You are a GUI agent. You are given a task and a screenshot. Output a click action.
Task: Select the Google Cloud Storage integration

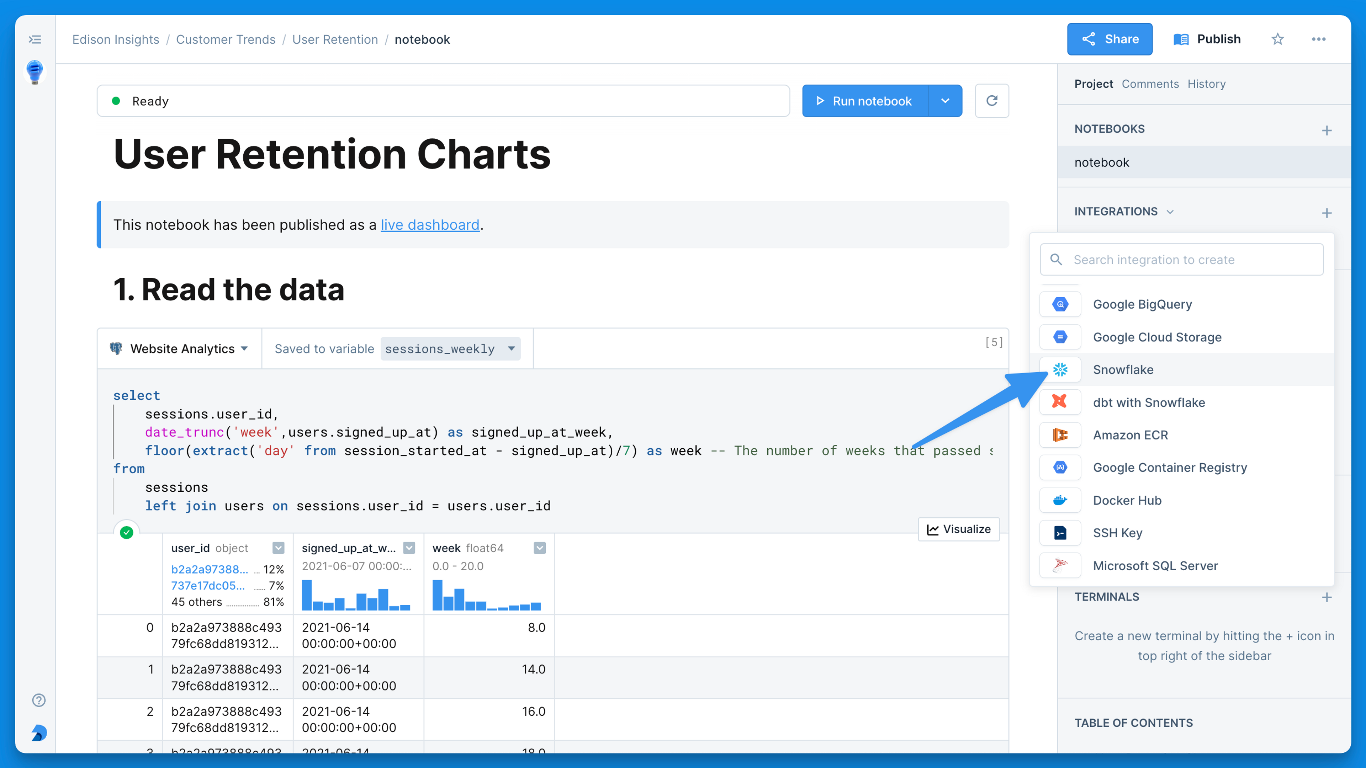[1181, 337]
